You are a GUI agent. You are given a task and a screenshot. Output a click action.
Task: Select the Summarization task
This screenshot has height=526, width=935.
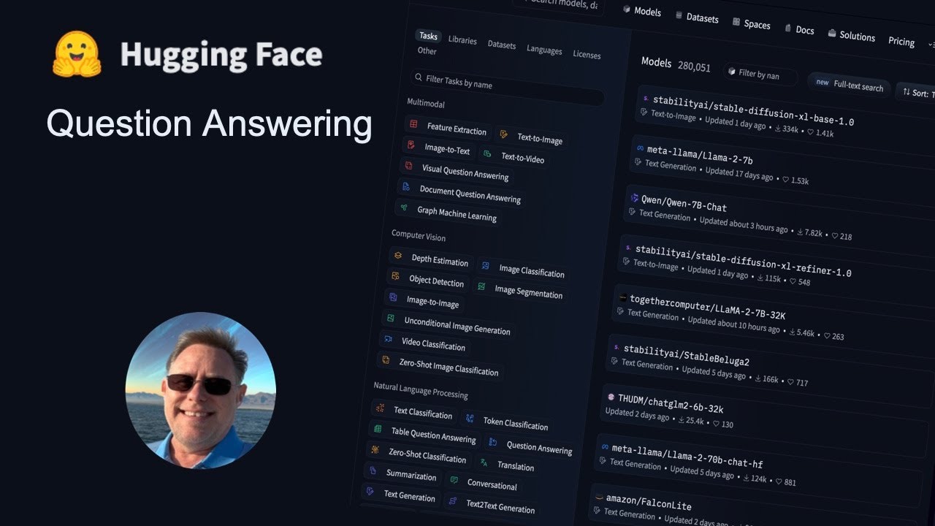click(403, 474)
